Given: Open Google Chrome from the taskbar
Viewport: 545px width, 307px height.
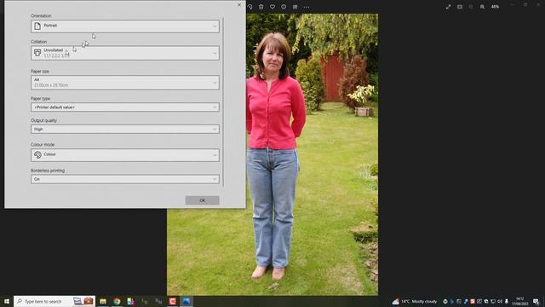Looking at the screenshot, I should coord(117,301).
